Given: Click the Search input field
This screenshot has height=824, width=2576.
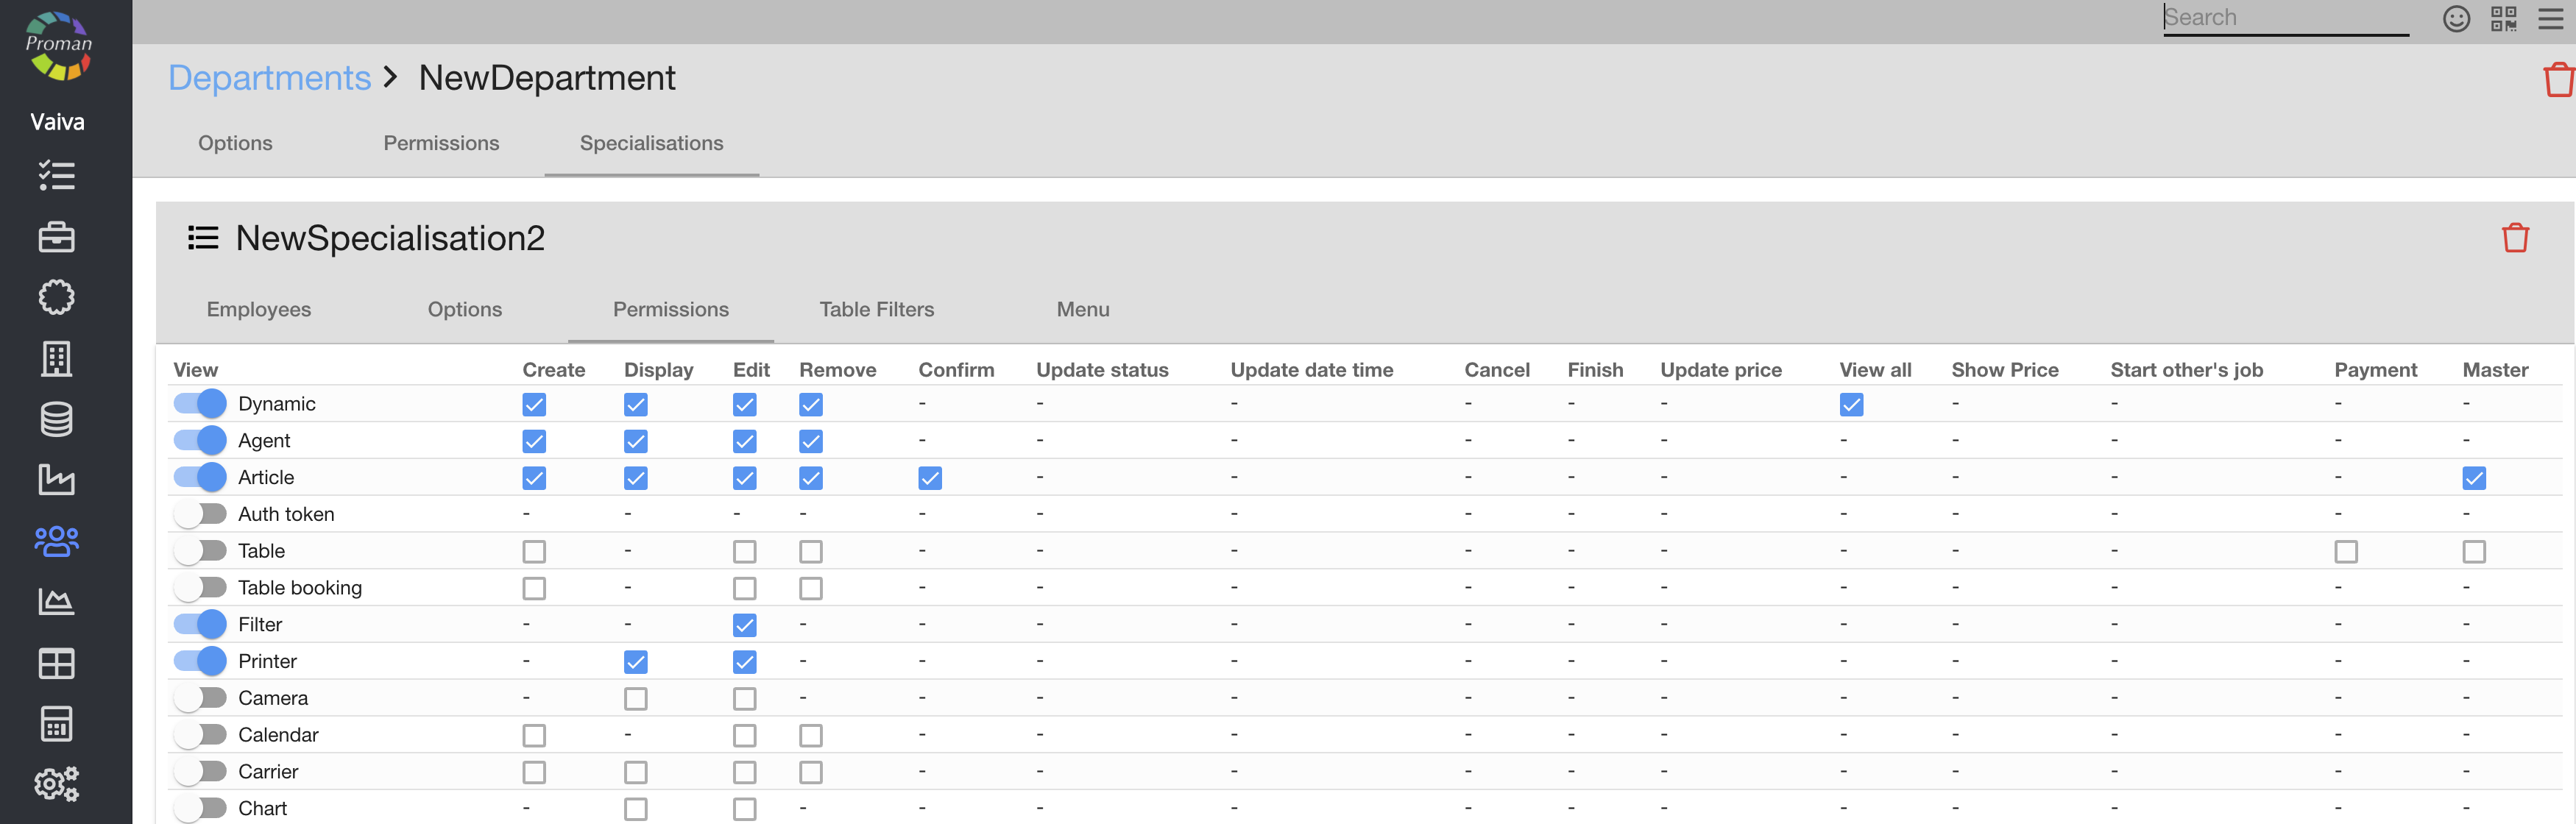Looking at the screenshot, I should [x=2285, y=18].
